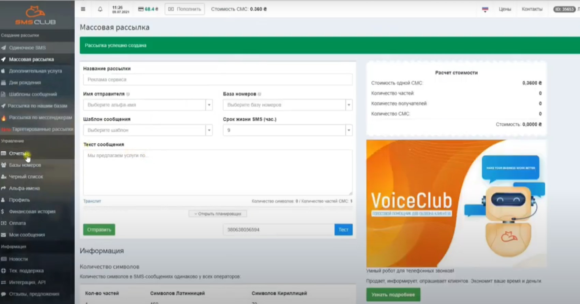
Task: Click the VoiceClub robot banner image
Action: tap(456, 203)
